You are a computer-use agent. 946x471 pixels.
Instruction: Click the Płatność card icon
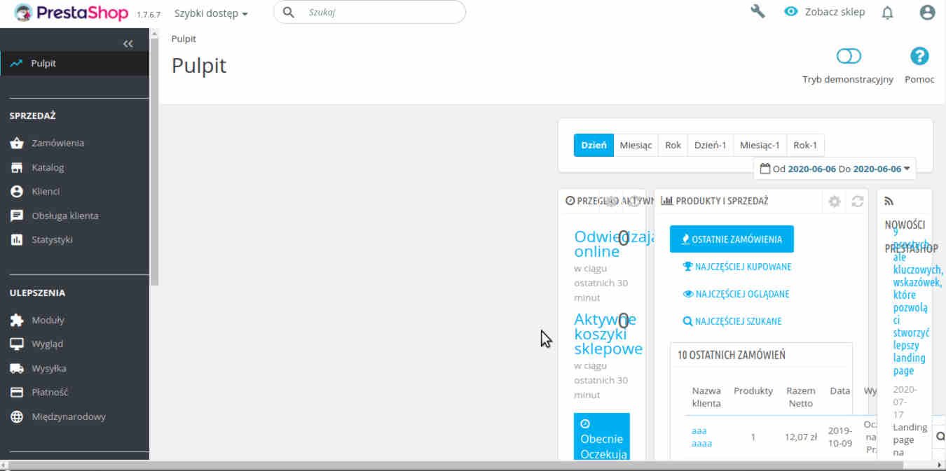tap(17, 393)
